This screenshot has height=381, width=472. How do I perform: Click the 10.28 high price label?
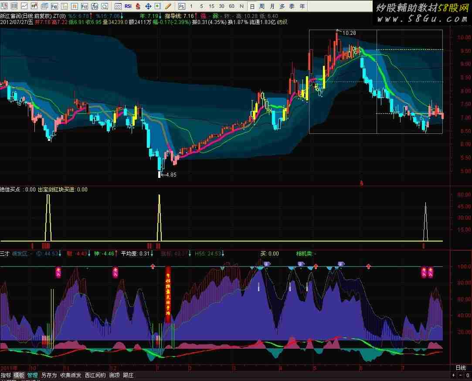coord(349,33)
